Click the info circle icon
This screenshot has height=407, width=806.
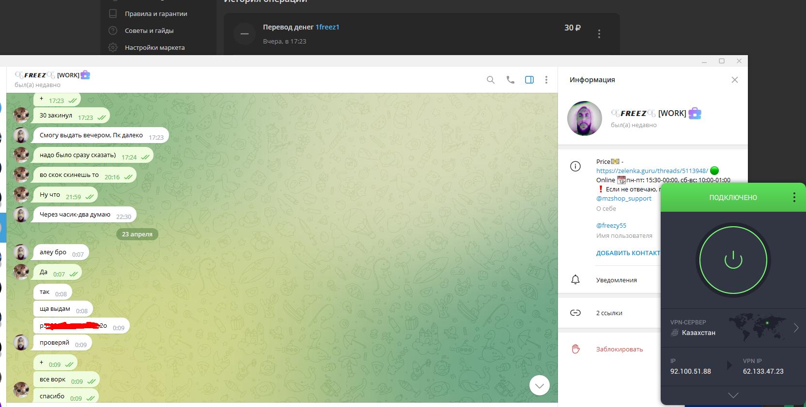(575, 167)
